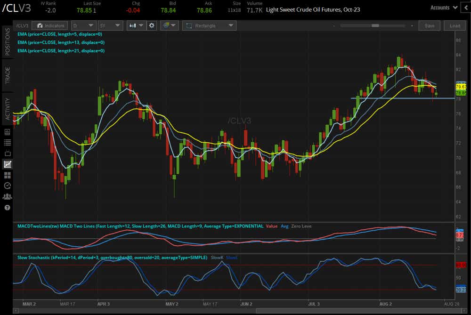The image size is (471, 315).
Task: Expand the Accounts dropdown
Action: pyautogui.click(x=444, y=8)
